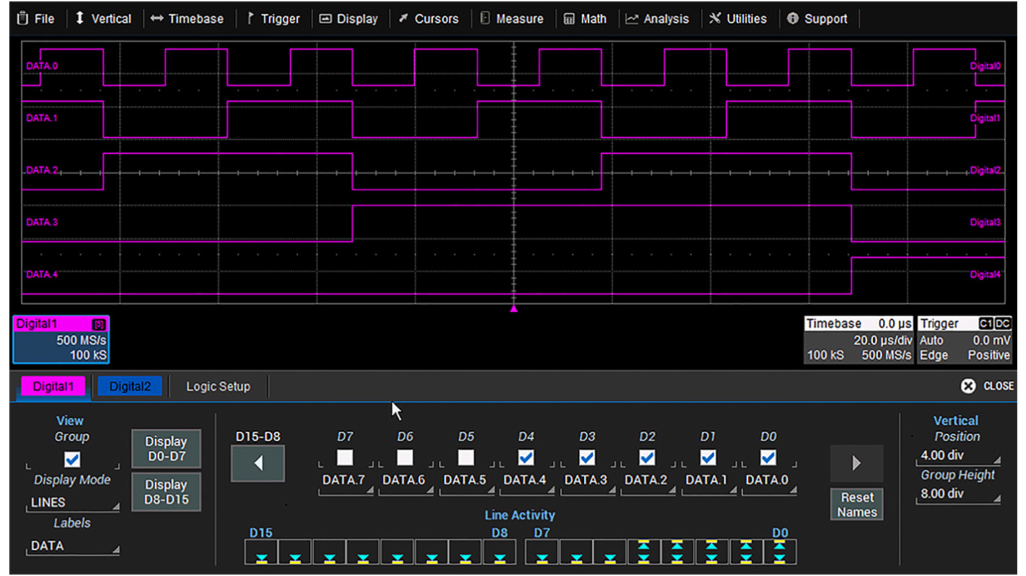Open the File menu

click(35, 19)
